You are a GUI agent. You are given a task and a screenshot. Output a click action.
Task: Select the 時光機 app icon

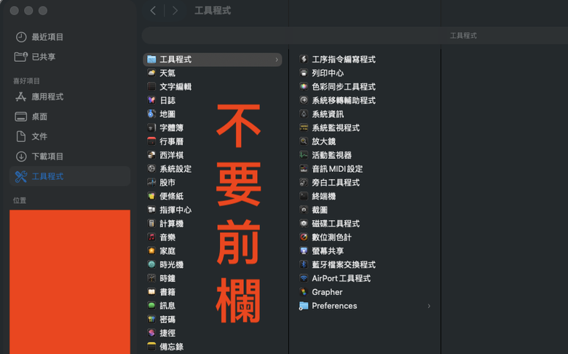pyautogui.click(x=151, y=264)
